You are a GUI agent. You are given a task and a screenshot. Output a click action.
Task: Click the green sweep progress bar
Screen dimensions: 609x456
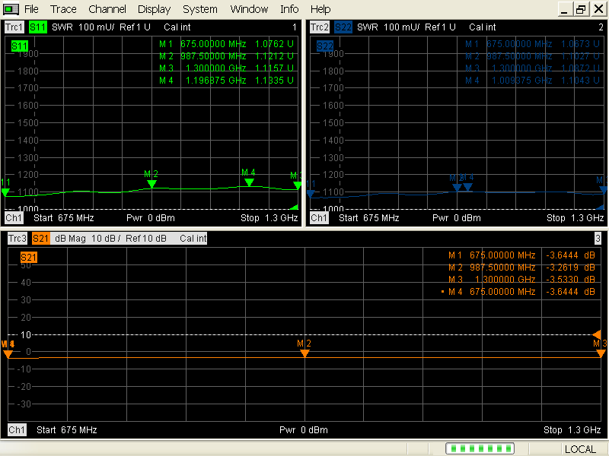pos(480,448)
